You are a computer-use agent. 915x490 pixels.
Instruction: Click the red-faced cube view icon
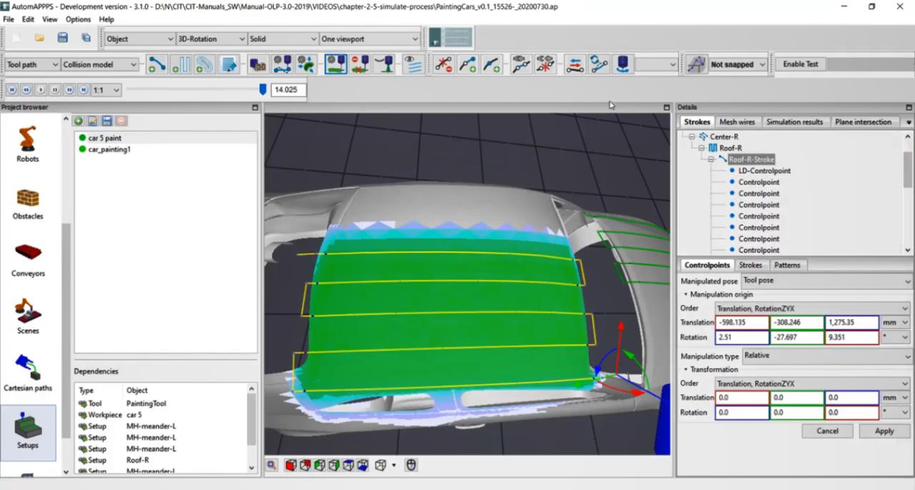tap(291, 465)
